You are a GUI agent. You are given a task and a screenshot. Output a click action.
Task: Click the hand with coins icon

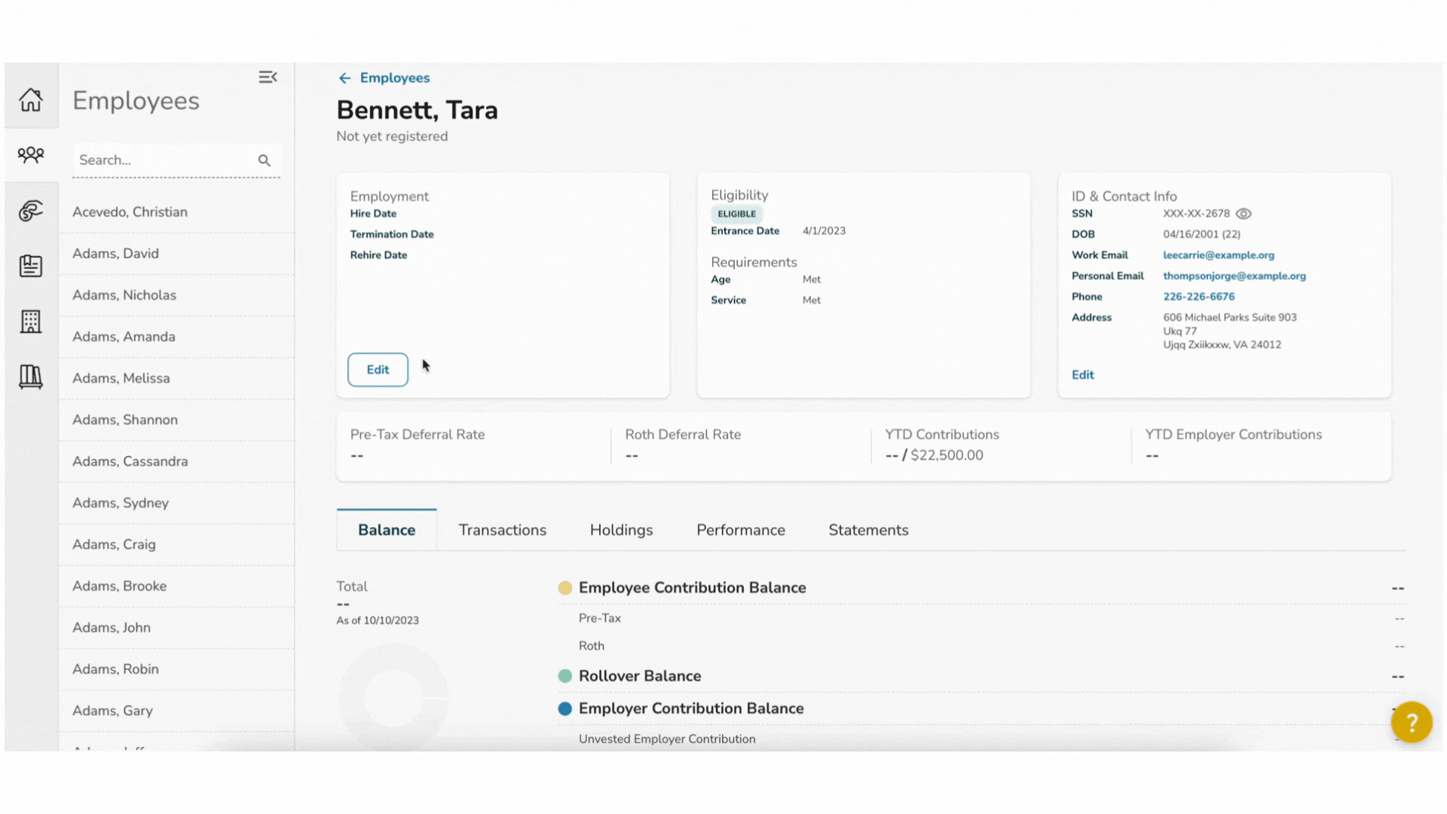click(x=31, y=211)
